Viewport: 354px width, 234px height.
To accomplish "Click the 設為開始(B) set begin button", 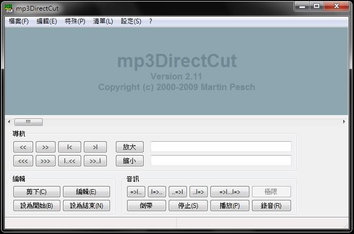I will pos(37,205).
